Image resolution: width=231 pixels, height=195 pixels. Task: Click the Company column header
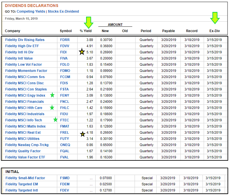13,31
